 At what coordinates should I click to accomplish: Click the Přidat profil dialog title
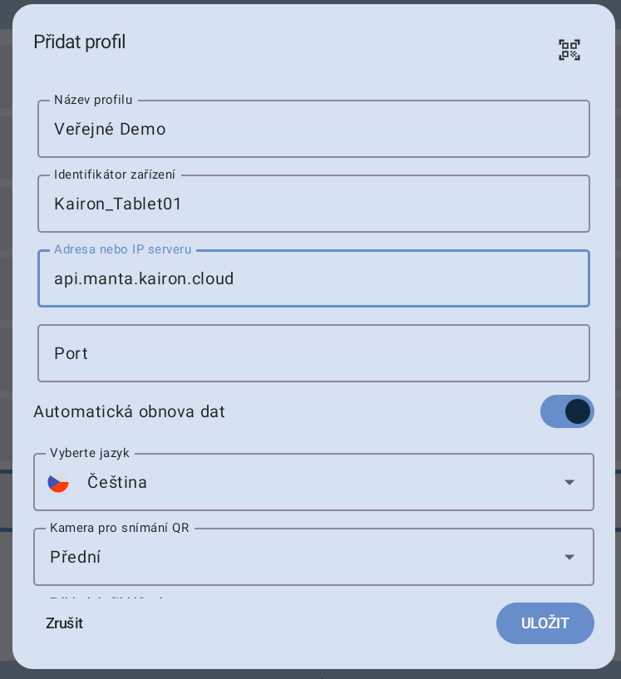[80, 42]
